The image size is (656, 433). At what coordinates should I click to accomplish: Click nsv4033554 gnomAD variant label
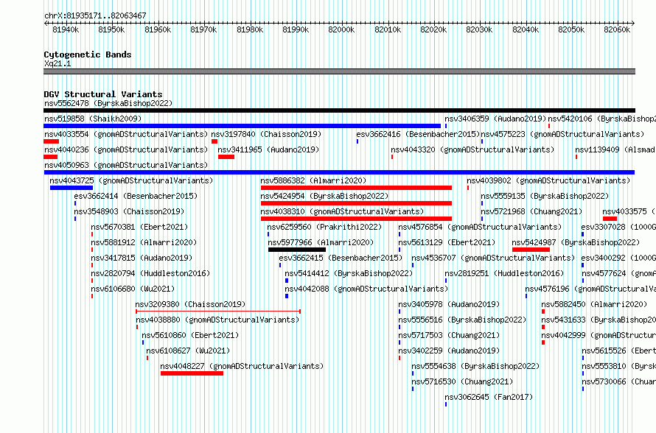coord(126,134)
